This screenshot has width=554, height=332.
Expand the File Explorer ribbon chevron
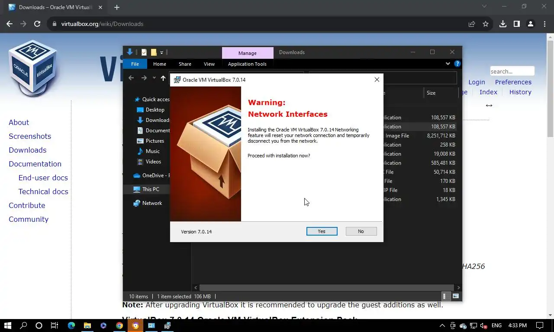(x=448, y=64)
